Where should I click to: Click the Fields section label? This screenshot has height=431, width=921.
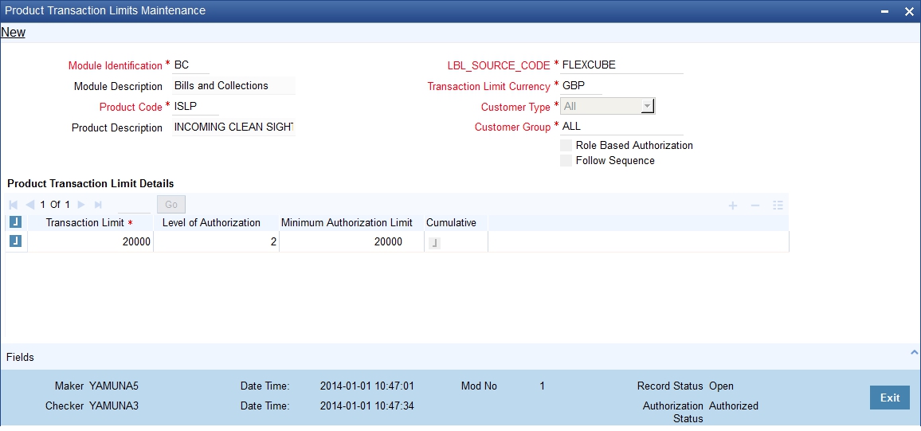20,357
